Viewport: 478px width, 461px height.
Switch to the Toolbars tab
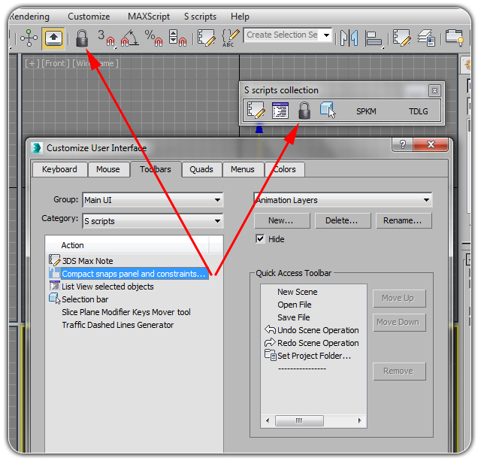coord(156,169)
